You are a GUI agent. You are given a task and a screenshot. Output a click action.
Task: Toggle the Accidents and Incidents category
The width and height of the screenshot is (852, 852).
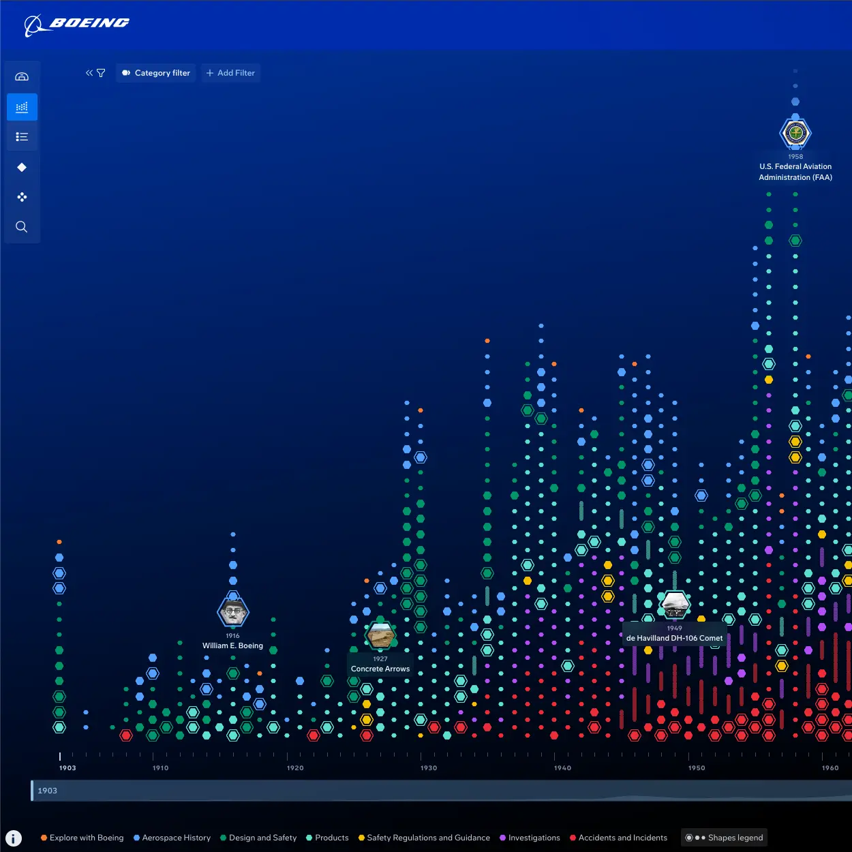[x=619, y=838]
